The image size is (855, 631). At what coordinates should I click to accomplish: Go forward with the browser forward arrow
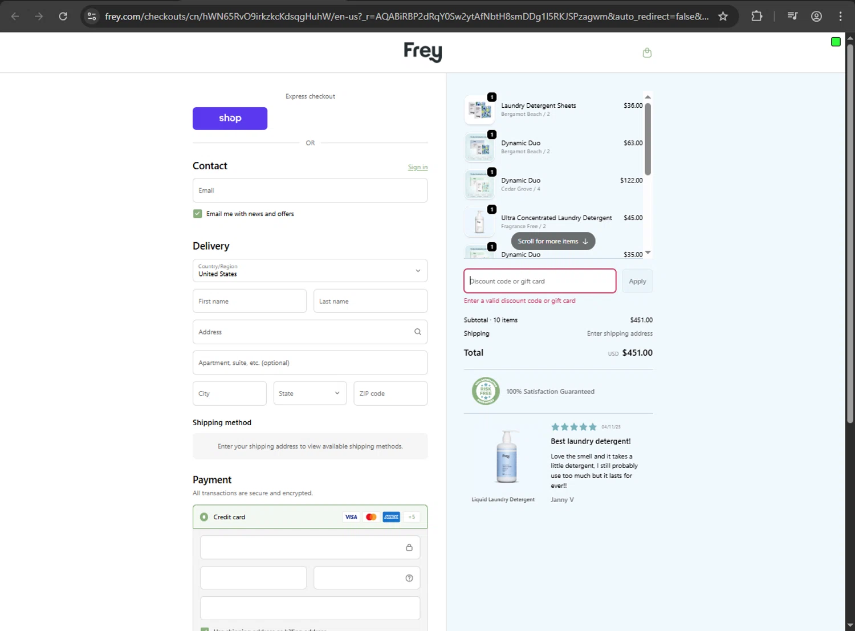coord(39,17)
